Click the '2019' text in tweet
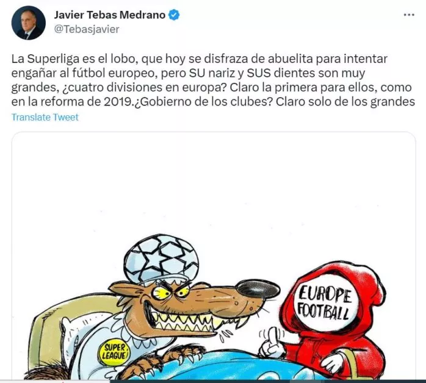Viewport: 426px width, 383px height. coord(119,102)
